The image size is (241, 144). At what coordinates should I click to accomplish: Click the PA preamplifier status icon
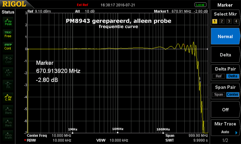[8, 85]
